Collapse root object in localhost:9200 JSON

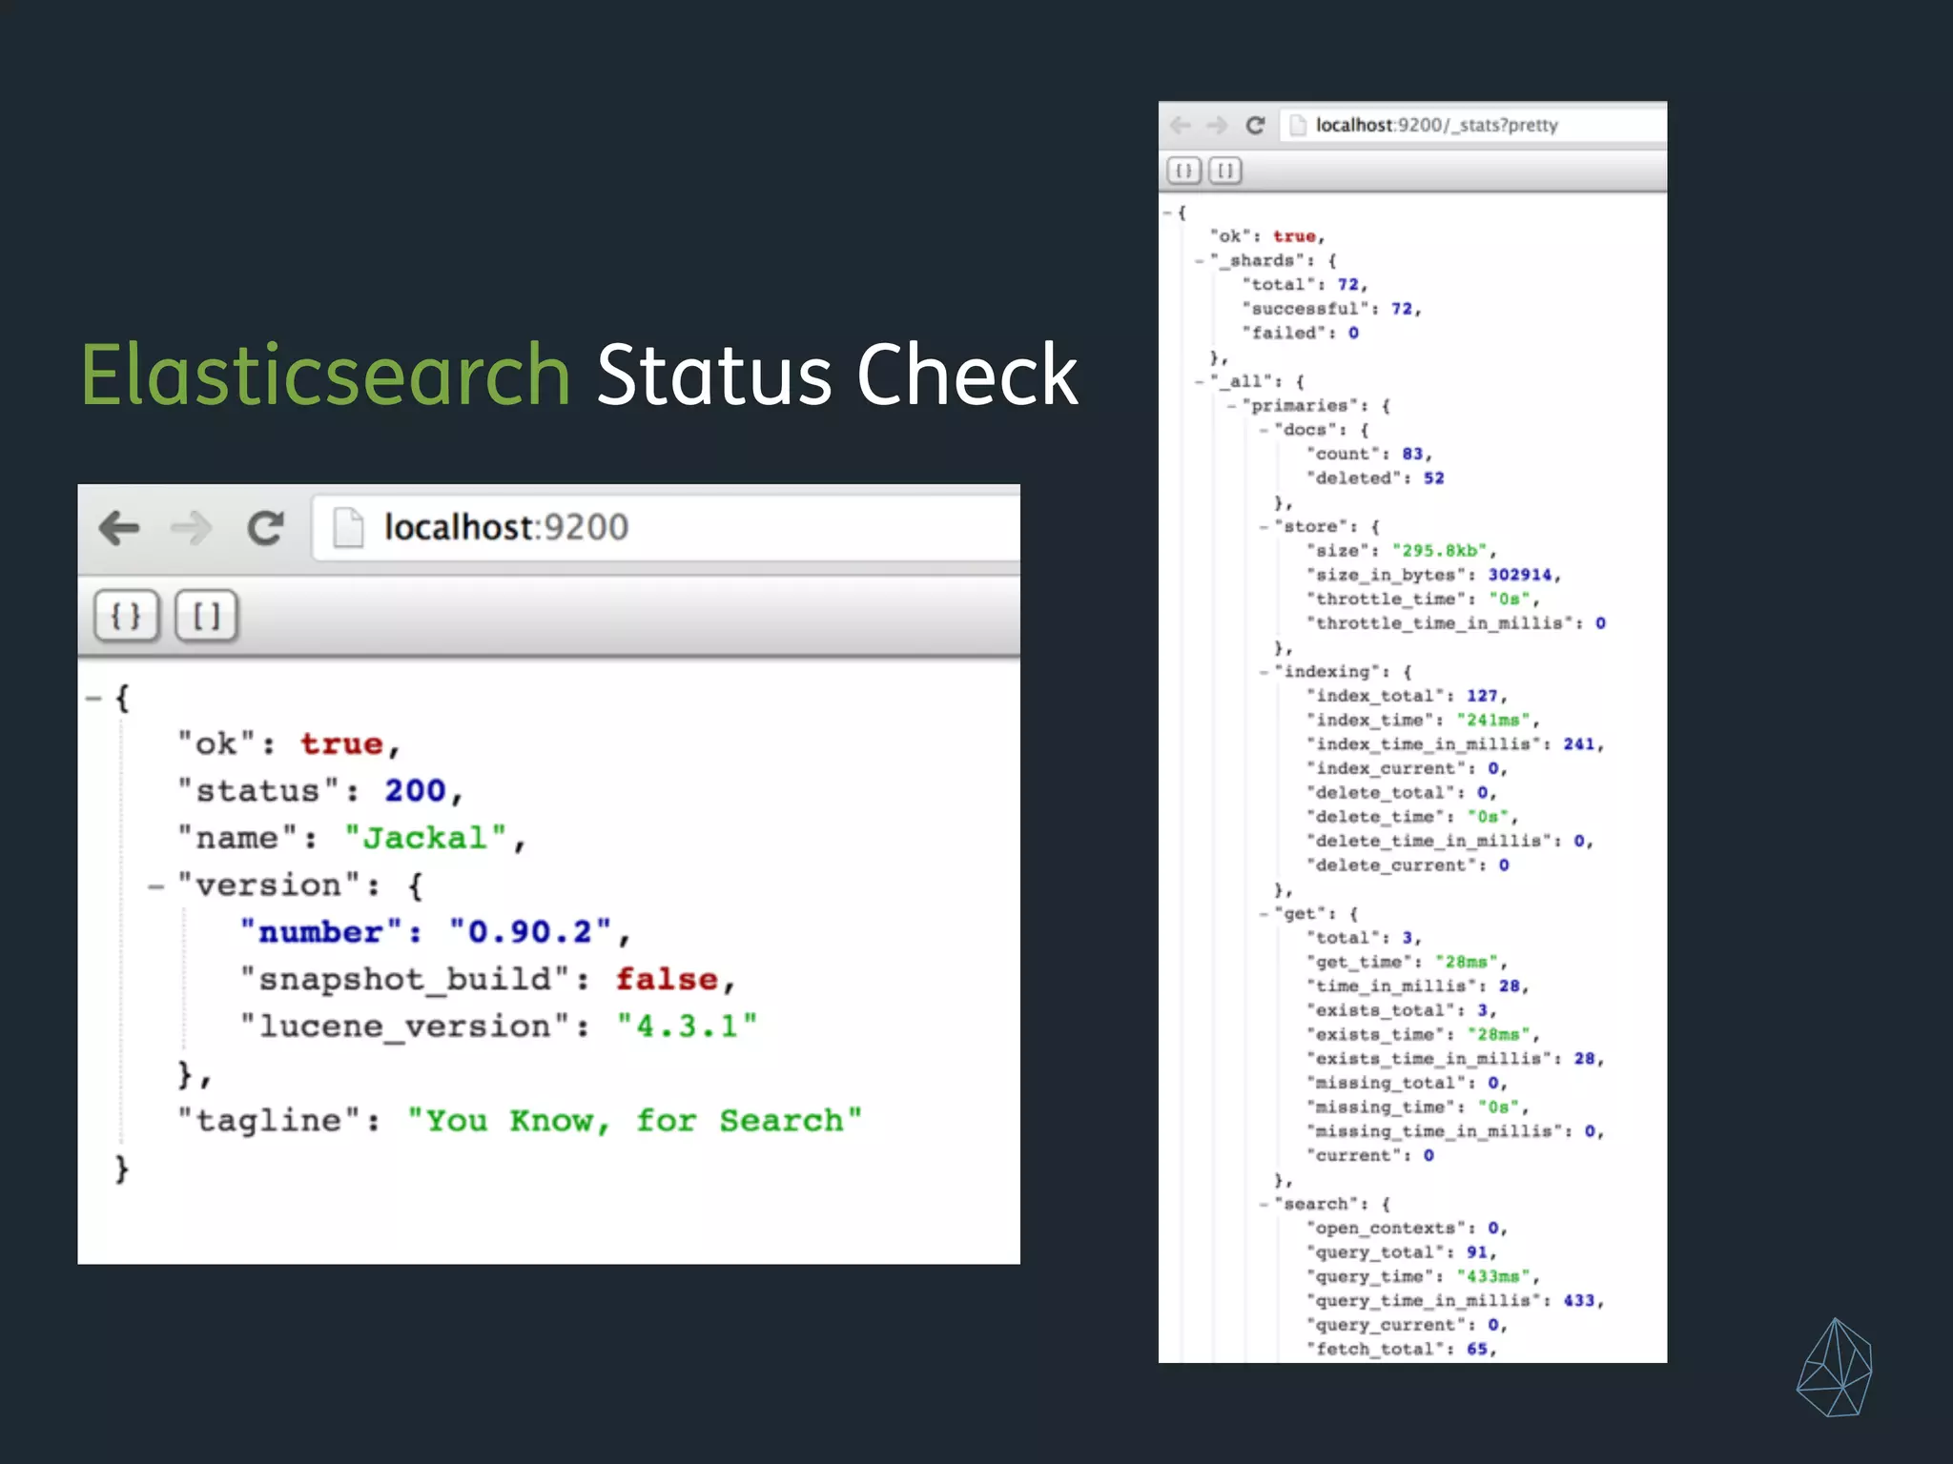click(93, 699)
